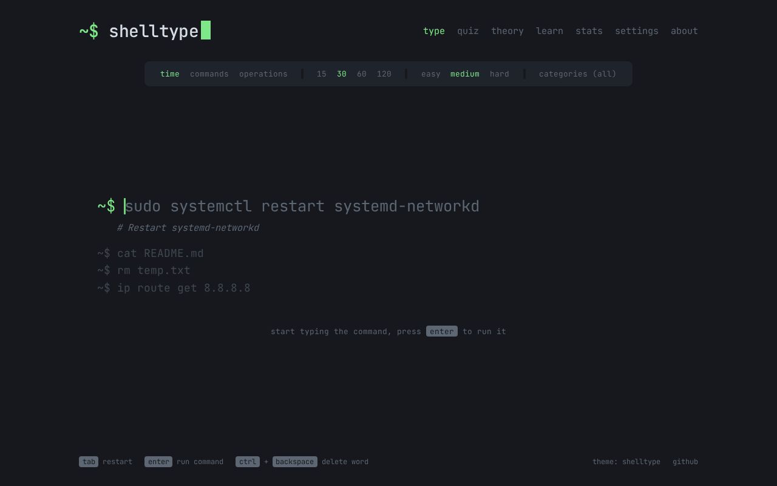This screenshot has height=486, width=777.
Task: Set the duration to 30 seconds
Action: coord(342,74)
